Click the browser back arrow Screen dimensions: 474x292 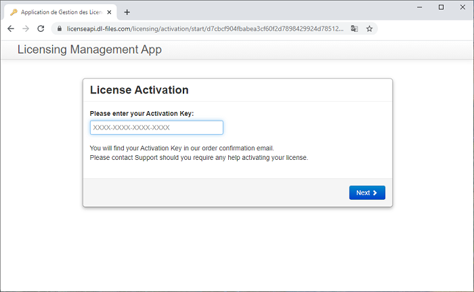pos(10,29)
